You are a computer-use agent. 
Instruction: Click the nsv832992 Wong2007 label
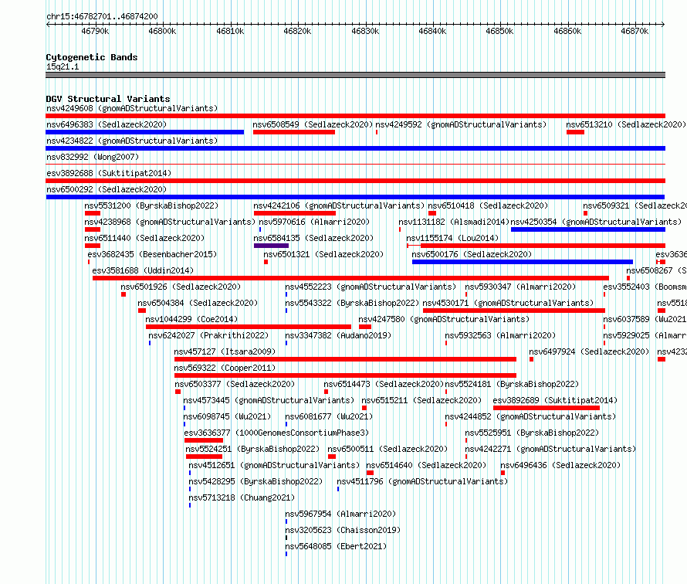point(93,157)
